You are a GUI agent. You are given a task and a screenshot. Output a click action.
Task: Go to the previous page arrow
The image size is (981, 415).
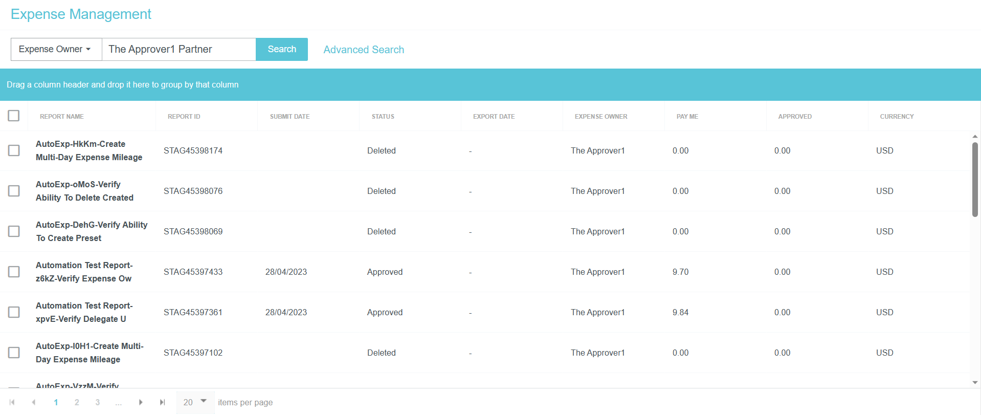tap(34, 402)
